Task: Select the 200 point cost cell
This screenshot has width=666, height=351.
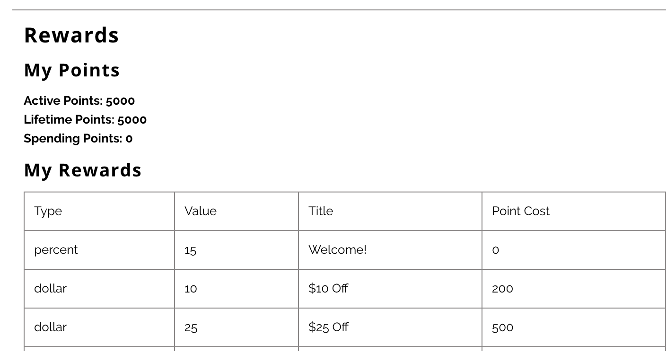Action: (502, 289)
